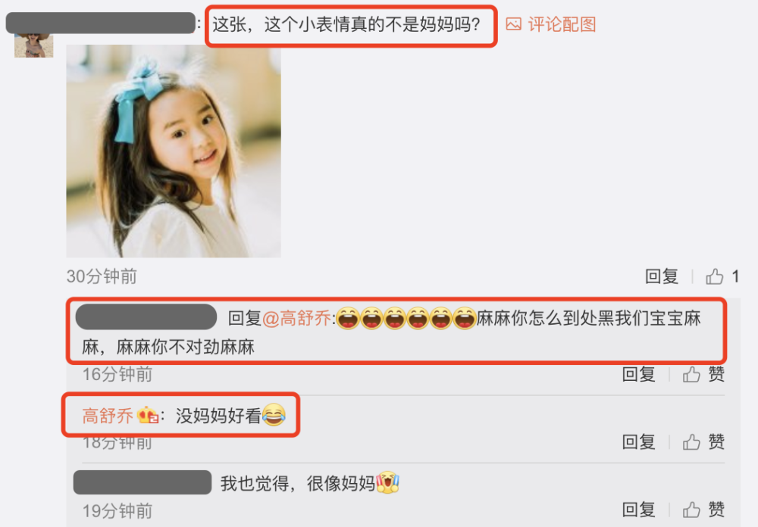Reply to the 19分钟前 comment
Image resolution: width=758 pixels, height=527 pixels.
638,509
